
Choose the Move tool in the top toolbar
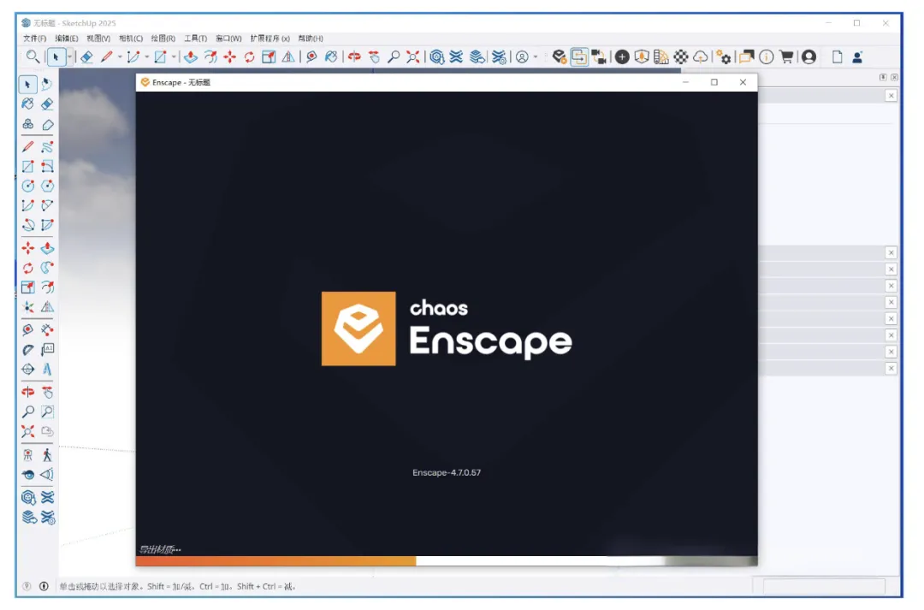click(x=229, y=56)
